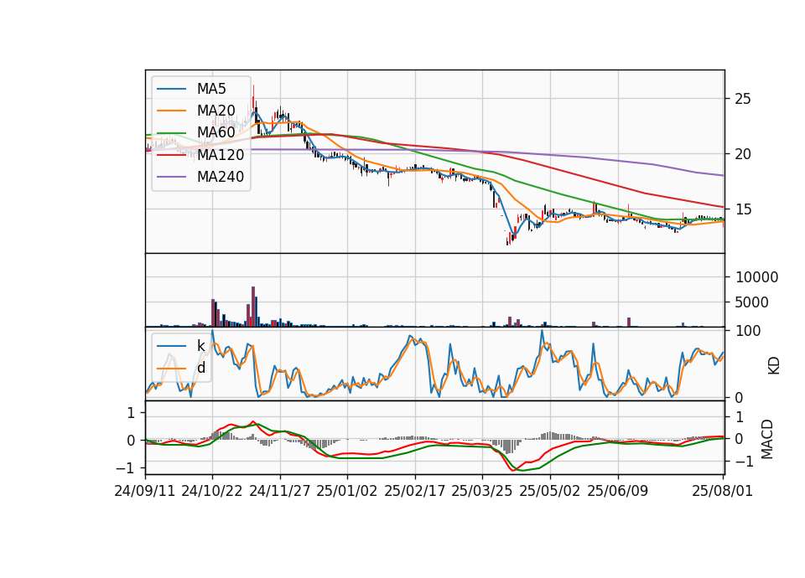The image size is (805, 578).
Task: Click the blue MA5 legend line sample
Action: tap(171, 90)
